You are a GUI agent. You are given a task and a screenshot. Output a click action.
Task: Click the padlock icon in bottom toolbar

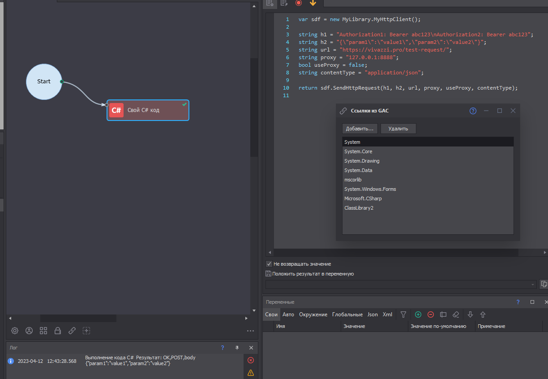pyautogui.click(x=58, y=331)
